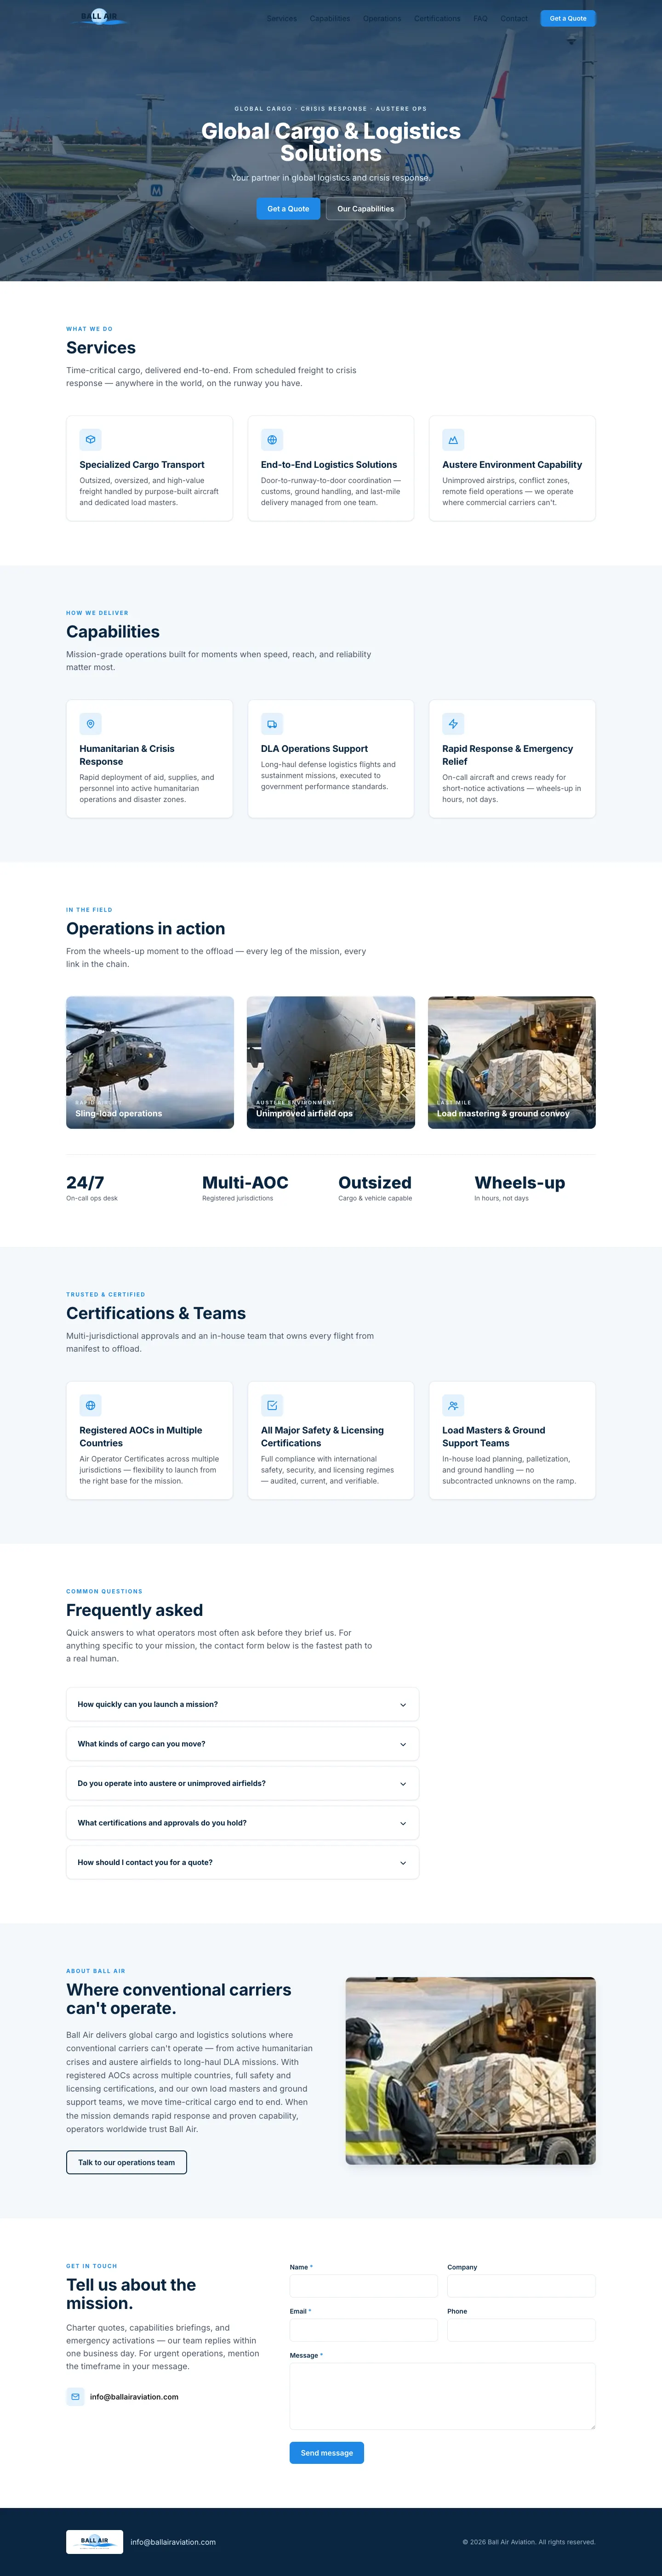Click the About Ball Air cargo photo
This screenshot has width=662, height=2576.
[x=471, y=2070]
